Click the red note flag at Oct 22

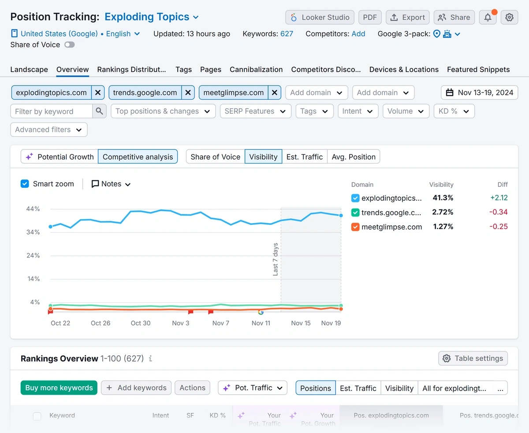[50, 311]
